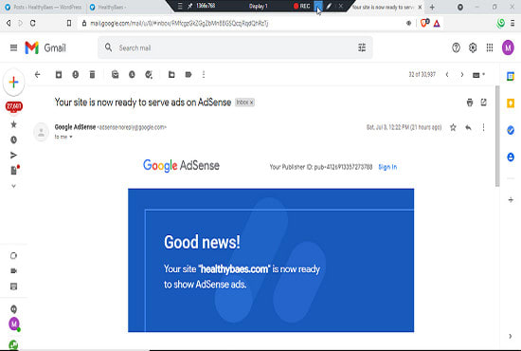Switch to the HealthyBaes browser tab
This screenshot has width=521, height=351.
(108, 7)
